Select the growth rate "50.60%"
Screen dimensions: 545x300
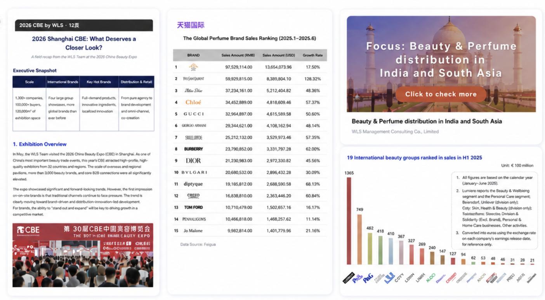click(x=313, y=114)
